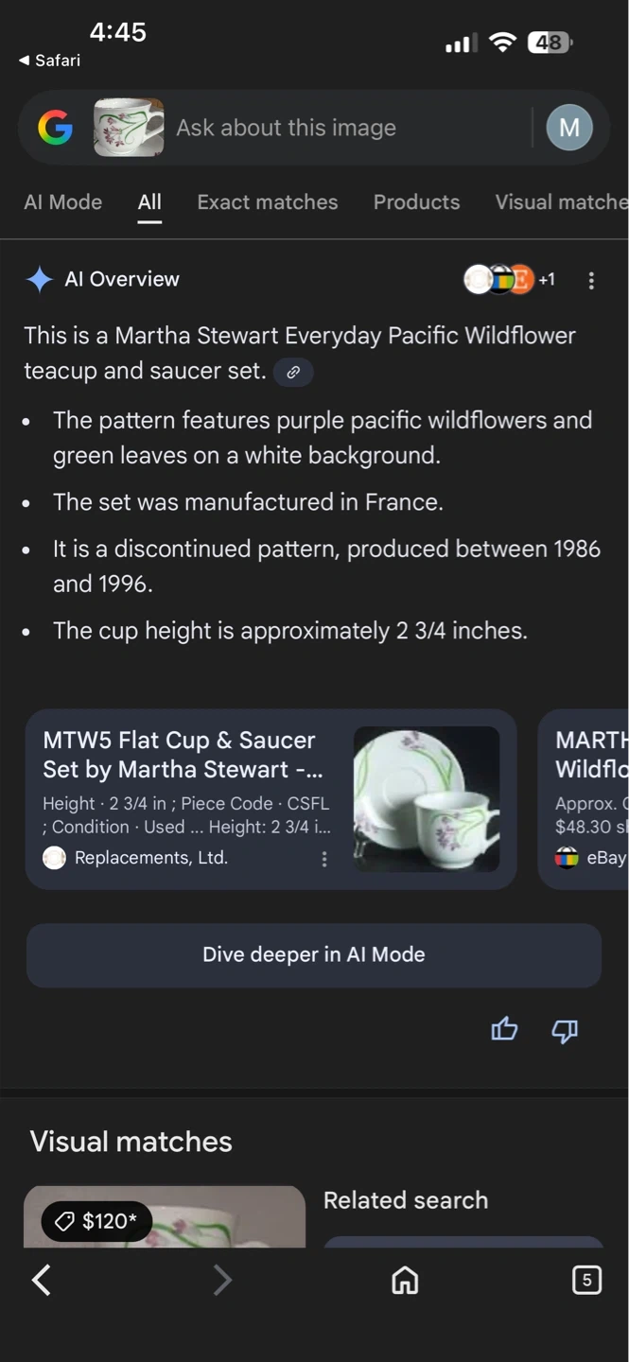Return to Safari via status bar link

[x=49, y=61]
